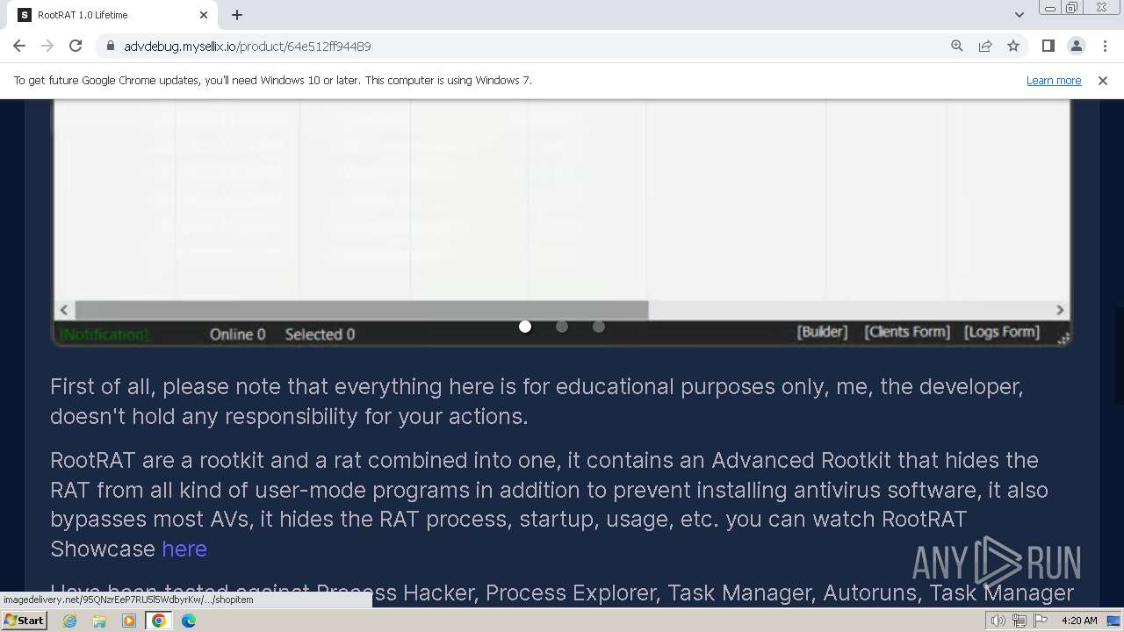This screenshot has height=632, width=1124.
Task: Click the right scroll arrow in screenshot
Action: [1059, 310]
